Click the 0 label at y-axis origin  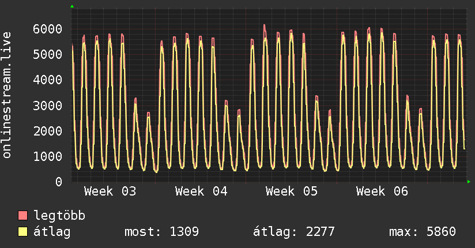tap(58, 182)
